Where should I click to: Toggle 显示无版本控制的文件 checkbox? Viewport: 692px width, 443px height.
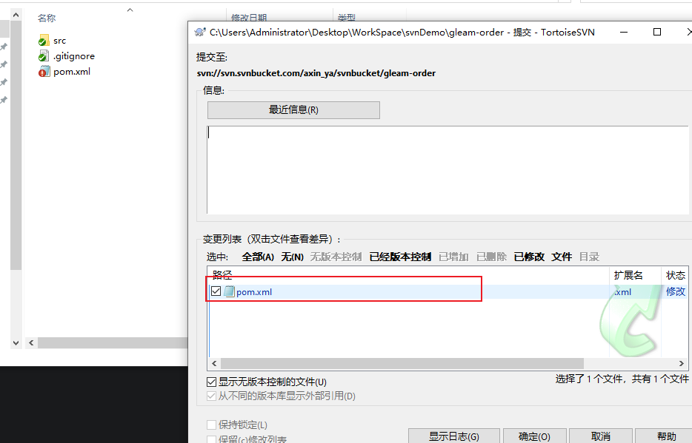(211, 382)
